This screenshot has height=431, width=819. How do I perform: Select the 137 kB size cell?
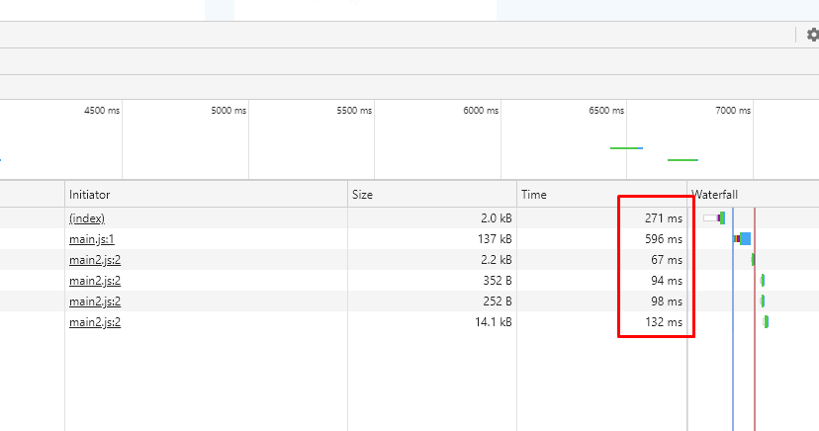494,239
